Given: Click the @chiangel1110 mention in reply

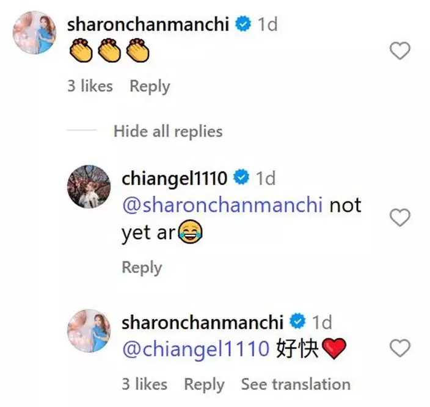Looking at the screenshot, I should coord(195,349).
